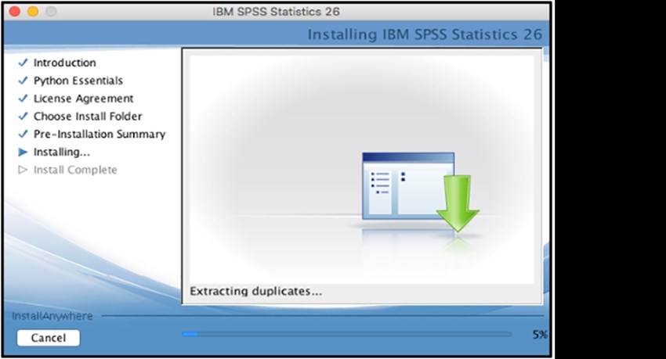This screenshot has width=666, height=359.
Task: Select the License Agreement step
Action: coord(83,99)
